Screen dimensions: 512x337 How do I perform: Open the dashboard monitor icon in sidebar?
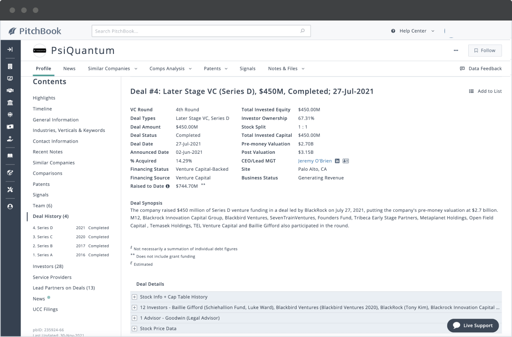10,78
